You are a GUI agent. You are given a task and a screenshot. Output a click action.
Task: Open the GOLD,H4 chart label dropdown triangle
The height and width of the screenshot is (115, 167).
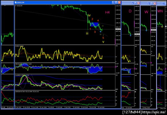point(16,6)
